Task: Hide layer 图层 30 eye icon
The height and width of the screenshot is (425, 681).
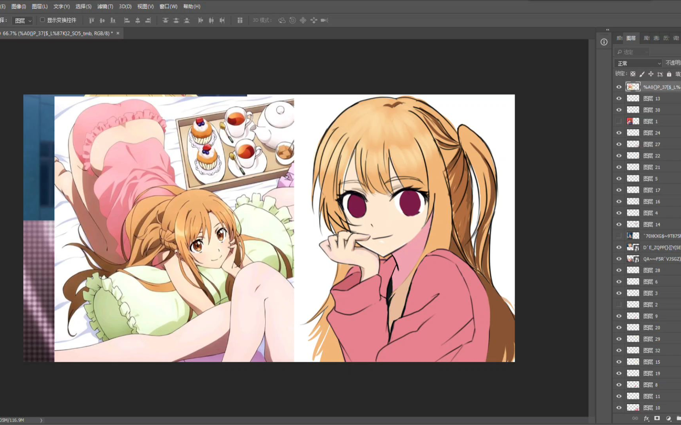Action: pos(619,110)
